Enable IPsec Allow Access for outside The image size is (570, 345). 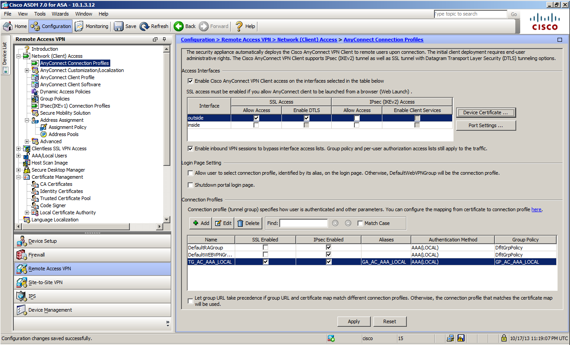[357, 118]
